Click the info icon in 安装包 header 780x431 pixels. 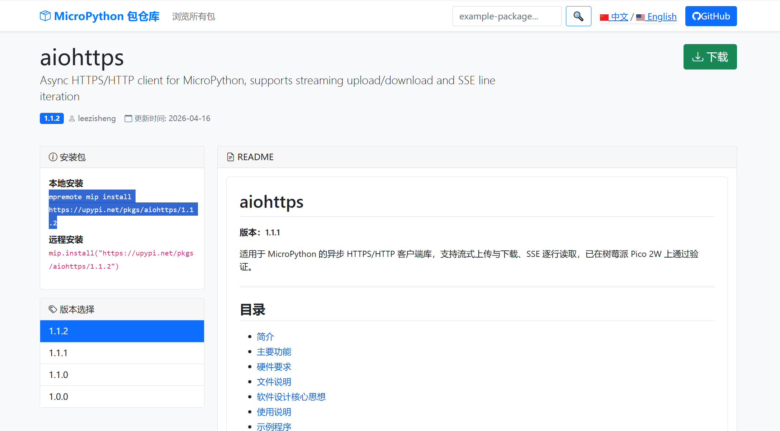53,157
